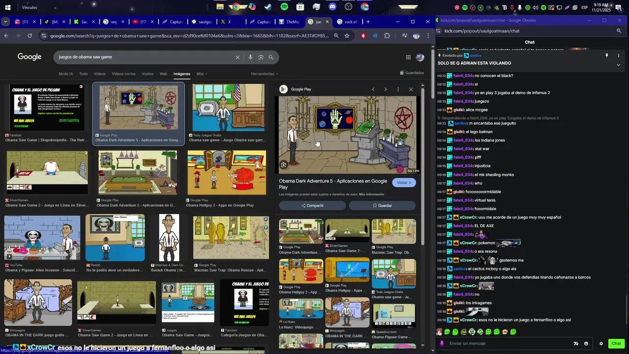This screenshot has height=354, width=629.
Task: Switch to the Web results tab
Action: (163, 74)
